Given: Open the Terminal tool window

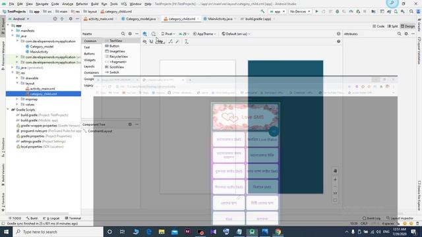Looking at the screenshot, I should coord(73,218).
